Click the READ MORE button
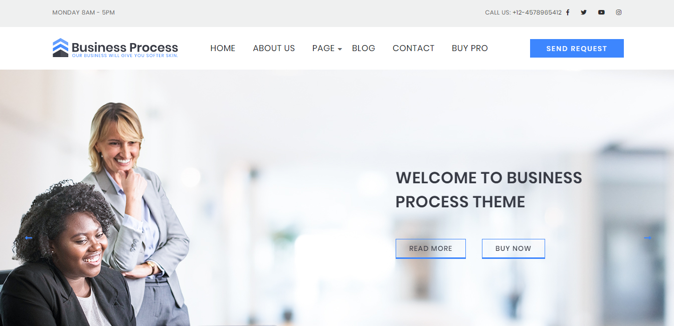This screenshot has width=674, height=326. (431, 249)
